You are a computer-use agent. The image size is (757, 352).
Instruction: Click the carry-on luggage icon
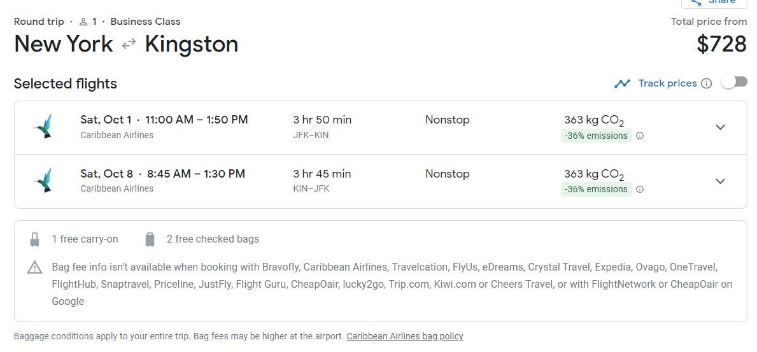(34, 239)
